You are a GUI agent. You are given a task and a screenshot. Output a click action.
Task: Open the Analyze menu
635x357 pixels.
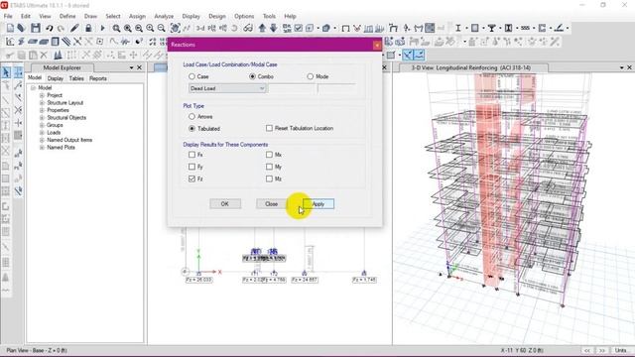point(164,16)
